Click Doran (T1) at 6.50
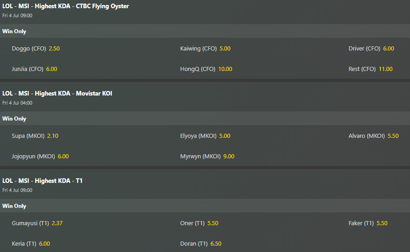The width and height of the screenshot is (410, 252). (x=201, y=244)
